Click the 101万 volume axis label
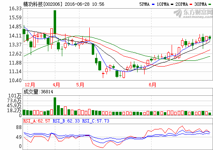Image resolution: width=213 pixels, height=150 pixels. (x=15, y=96)
